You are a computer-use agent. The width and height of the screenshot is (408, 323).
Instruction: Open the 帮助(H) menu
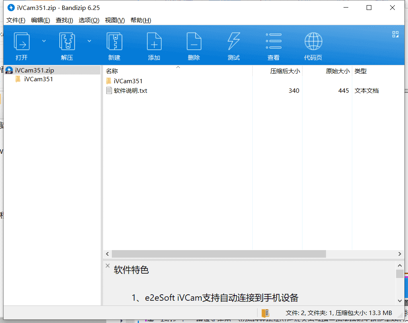[x=141, y=20]
